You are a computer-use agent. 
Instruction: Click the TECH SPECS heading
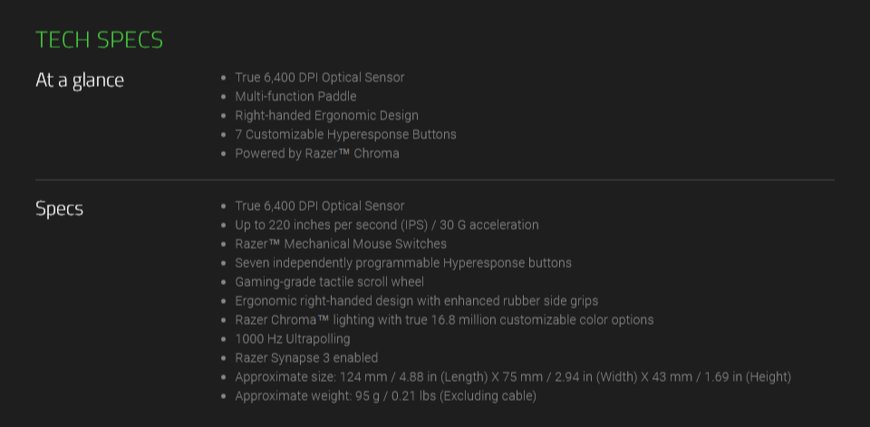(100, 40)
